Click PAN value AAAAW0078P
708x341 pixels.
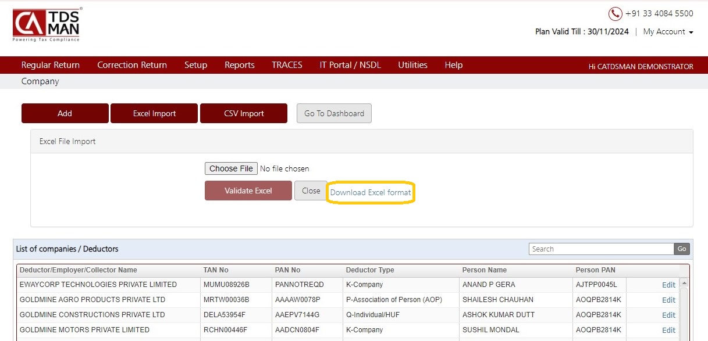(x=297, y=300)
